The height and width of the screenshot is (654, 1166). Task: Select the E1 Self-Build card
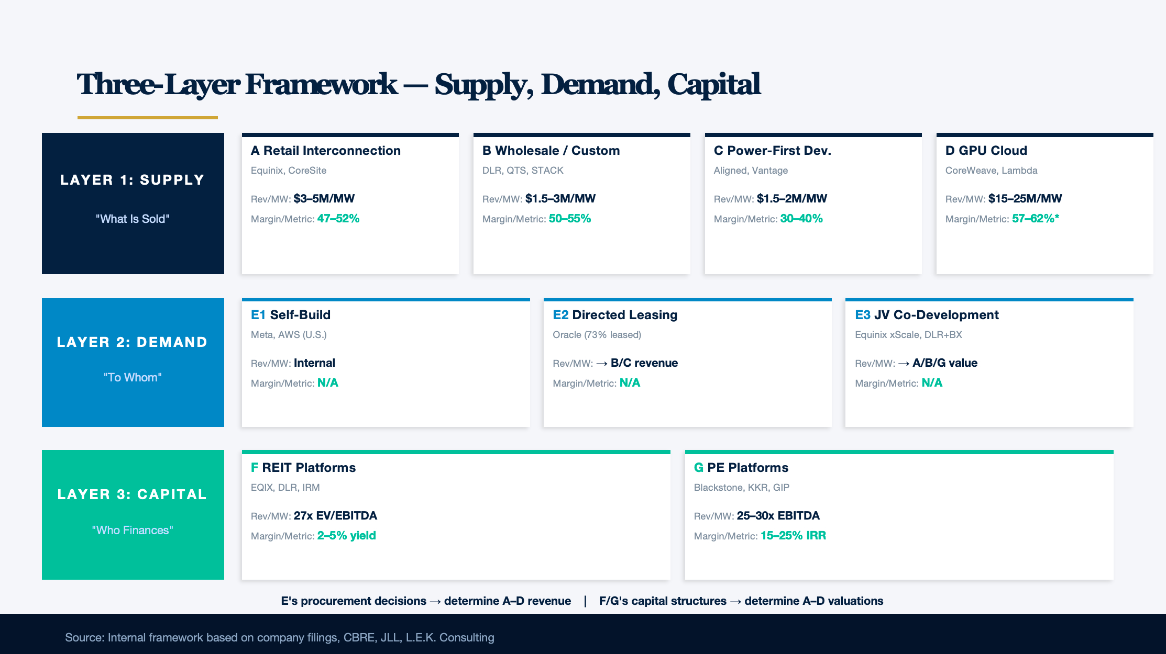(x=386, y=363)
